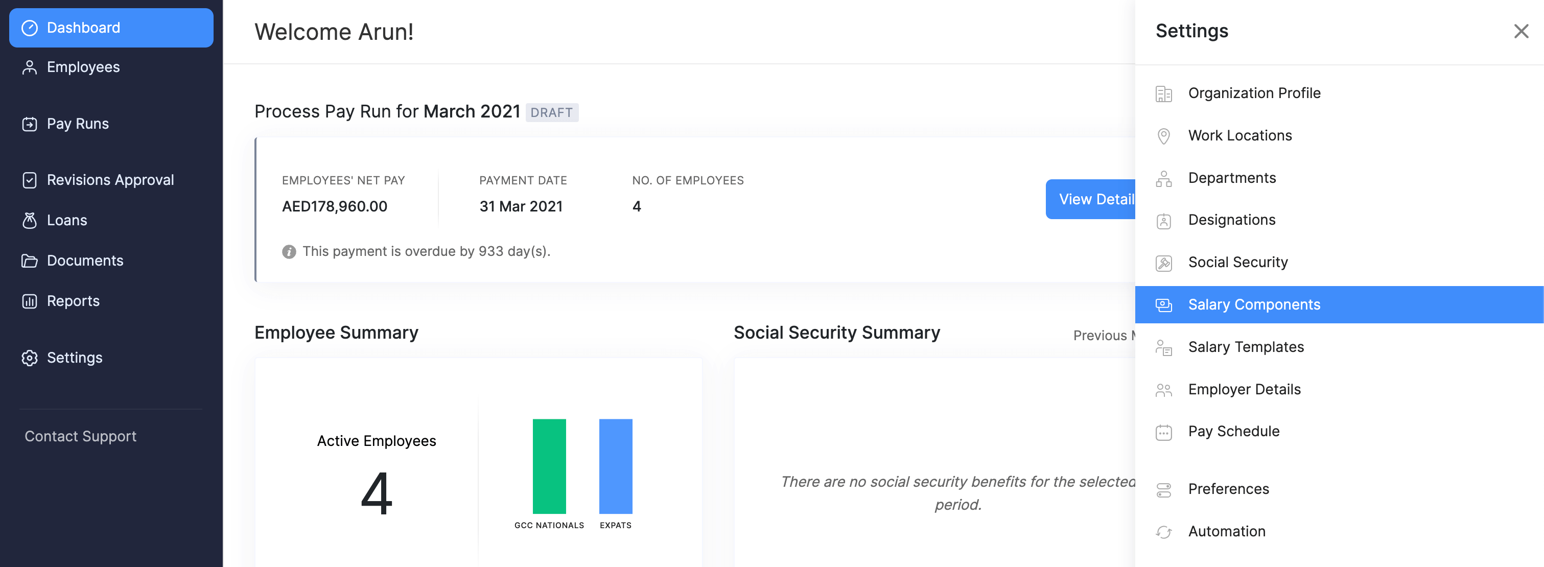Navigate to Revisions Approval

110,180
